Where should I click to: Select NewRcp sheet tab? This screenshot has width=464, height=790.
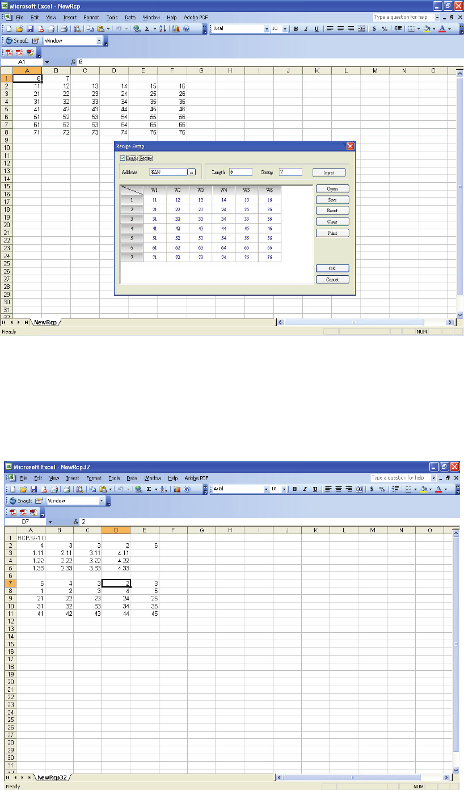[x=45, y=322]
